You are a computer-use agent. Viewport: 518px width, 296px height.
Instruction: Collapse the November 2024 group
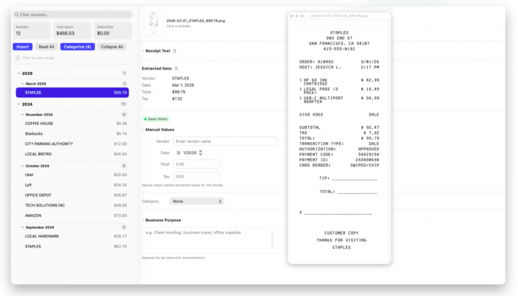tap(22, 114)
